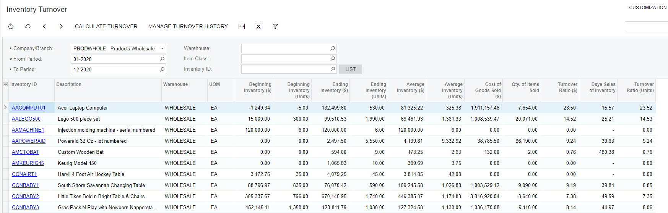Viewport: 668px width, 213px height.
Task: Open the CONBABY2 inventory link
Action: click(x=25, y=197)
